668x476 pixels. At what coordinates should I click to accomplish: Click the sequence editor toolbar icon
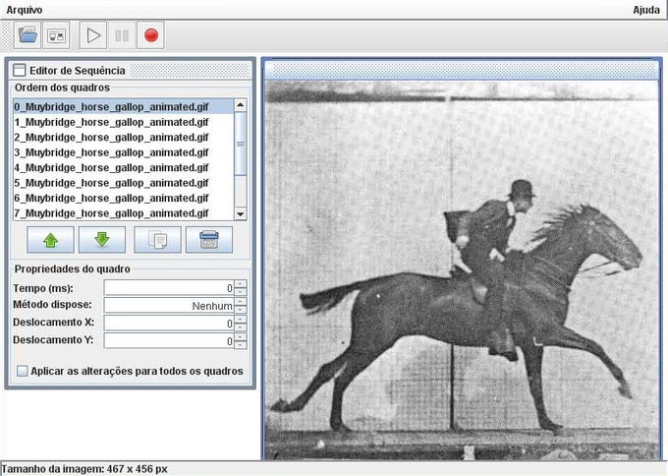point(56,35)
